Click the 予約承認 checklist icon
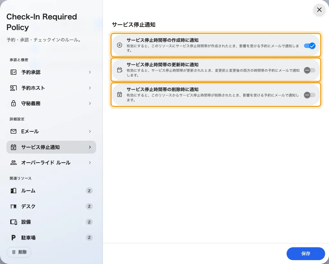 (13, 72)
